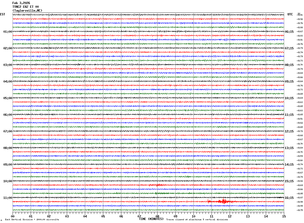Select the 03:00 EST row label
The image size is (304, 223).
click(8, 65)
